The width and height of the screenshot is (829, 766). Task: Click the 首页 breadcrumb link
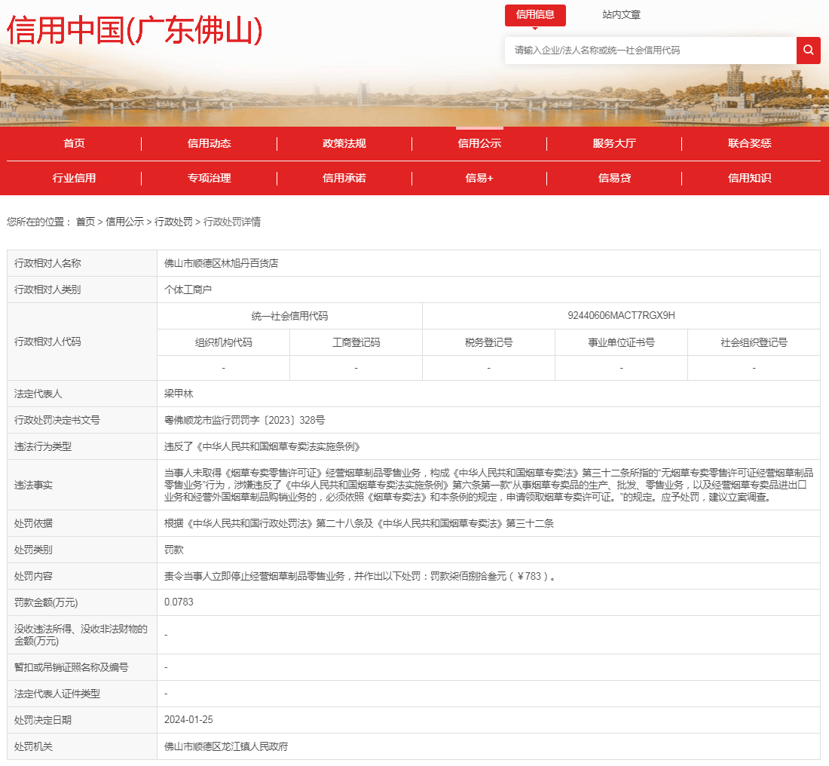tap(85, 222)
